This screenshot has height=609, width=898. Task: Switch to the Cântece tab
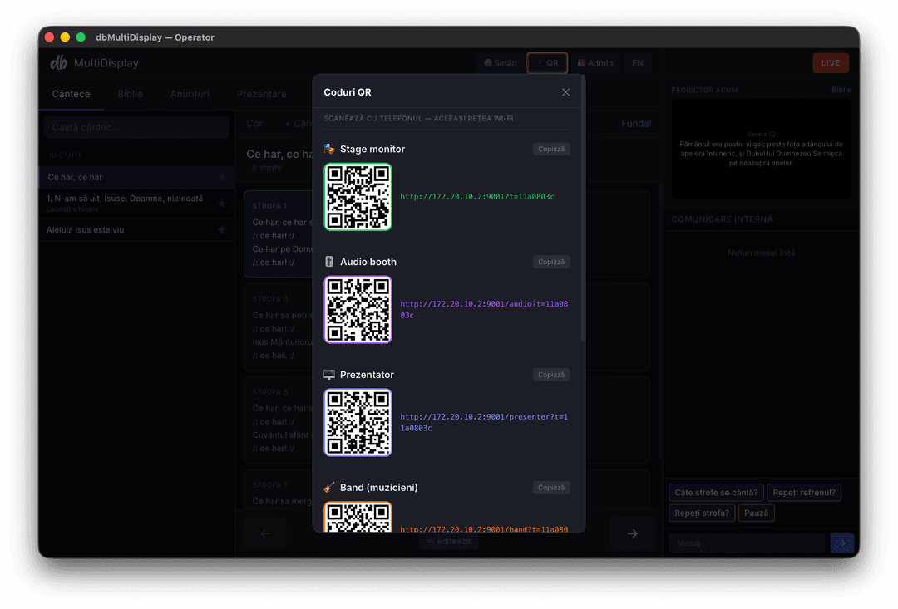pos(71,94)
